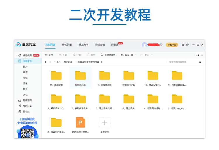This screenshot has width=219, height=150.
Task: Click the 上传文件 plus tile
Action: click(105, 123)
